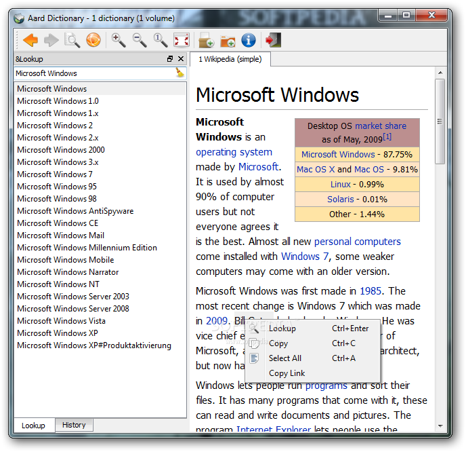466x452 pixels.
Task: Follow the Windows 7 article link
Action: [305, 257]
